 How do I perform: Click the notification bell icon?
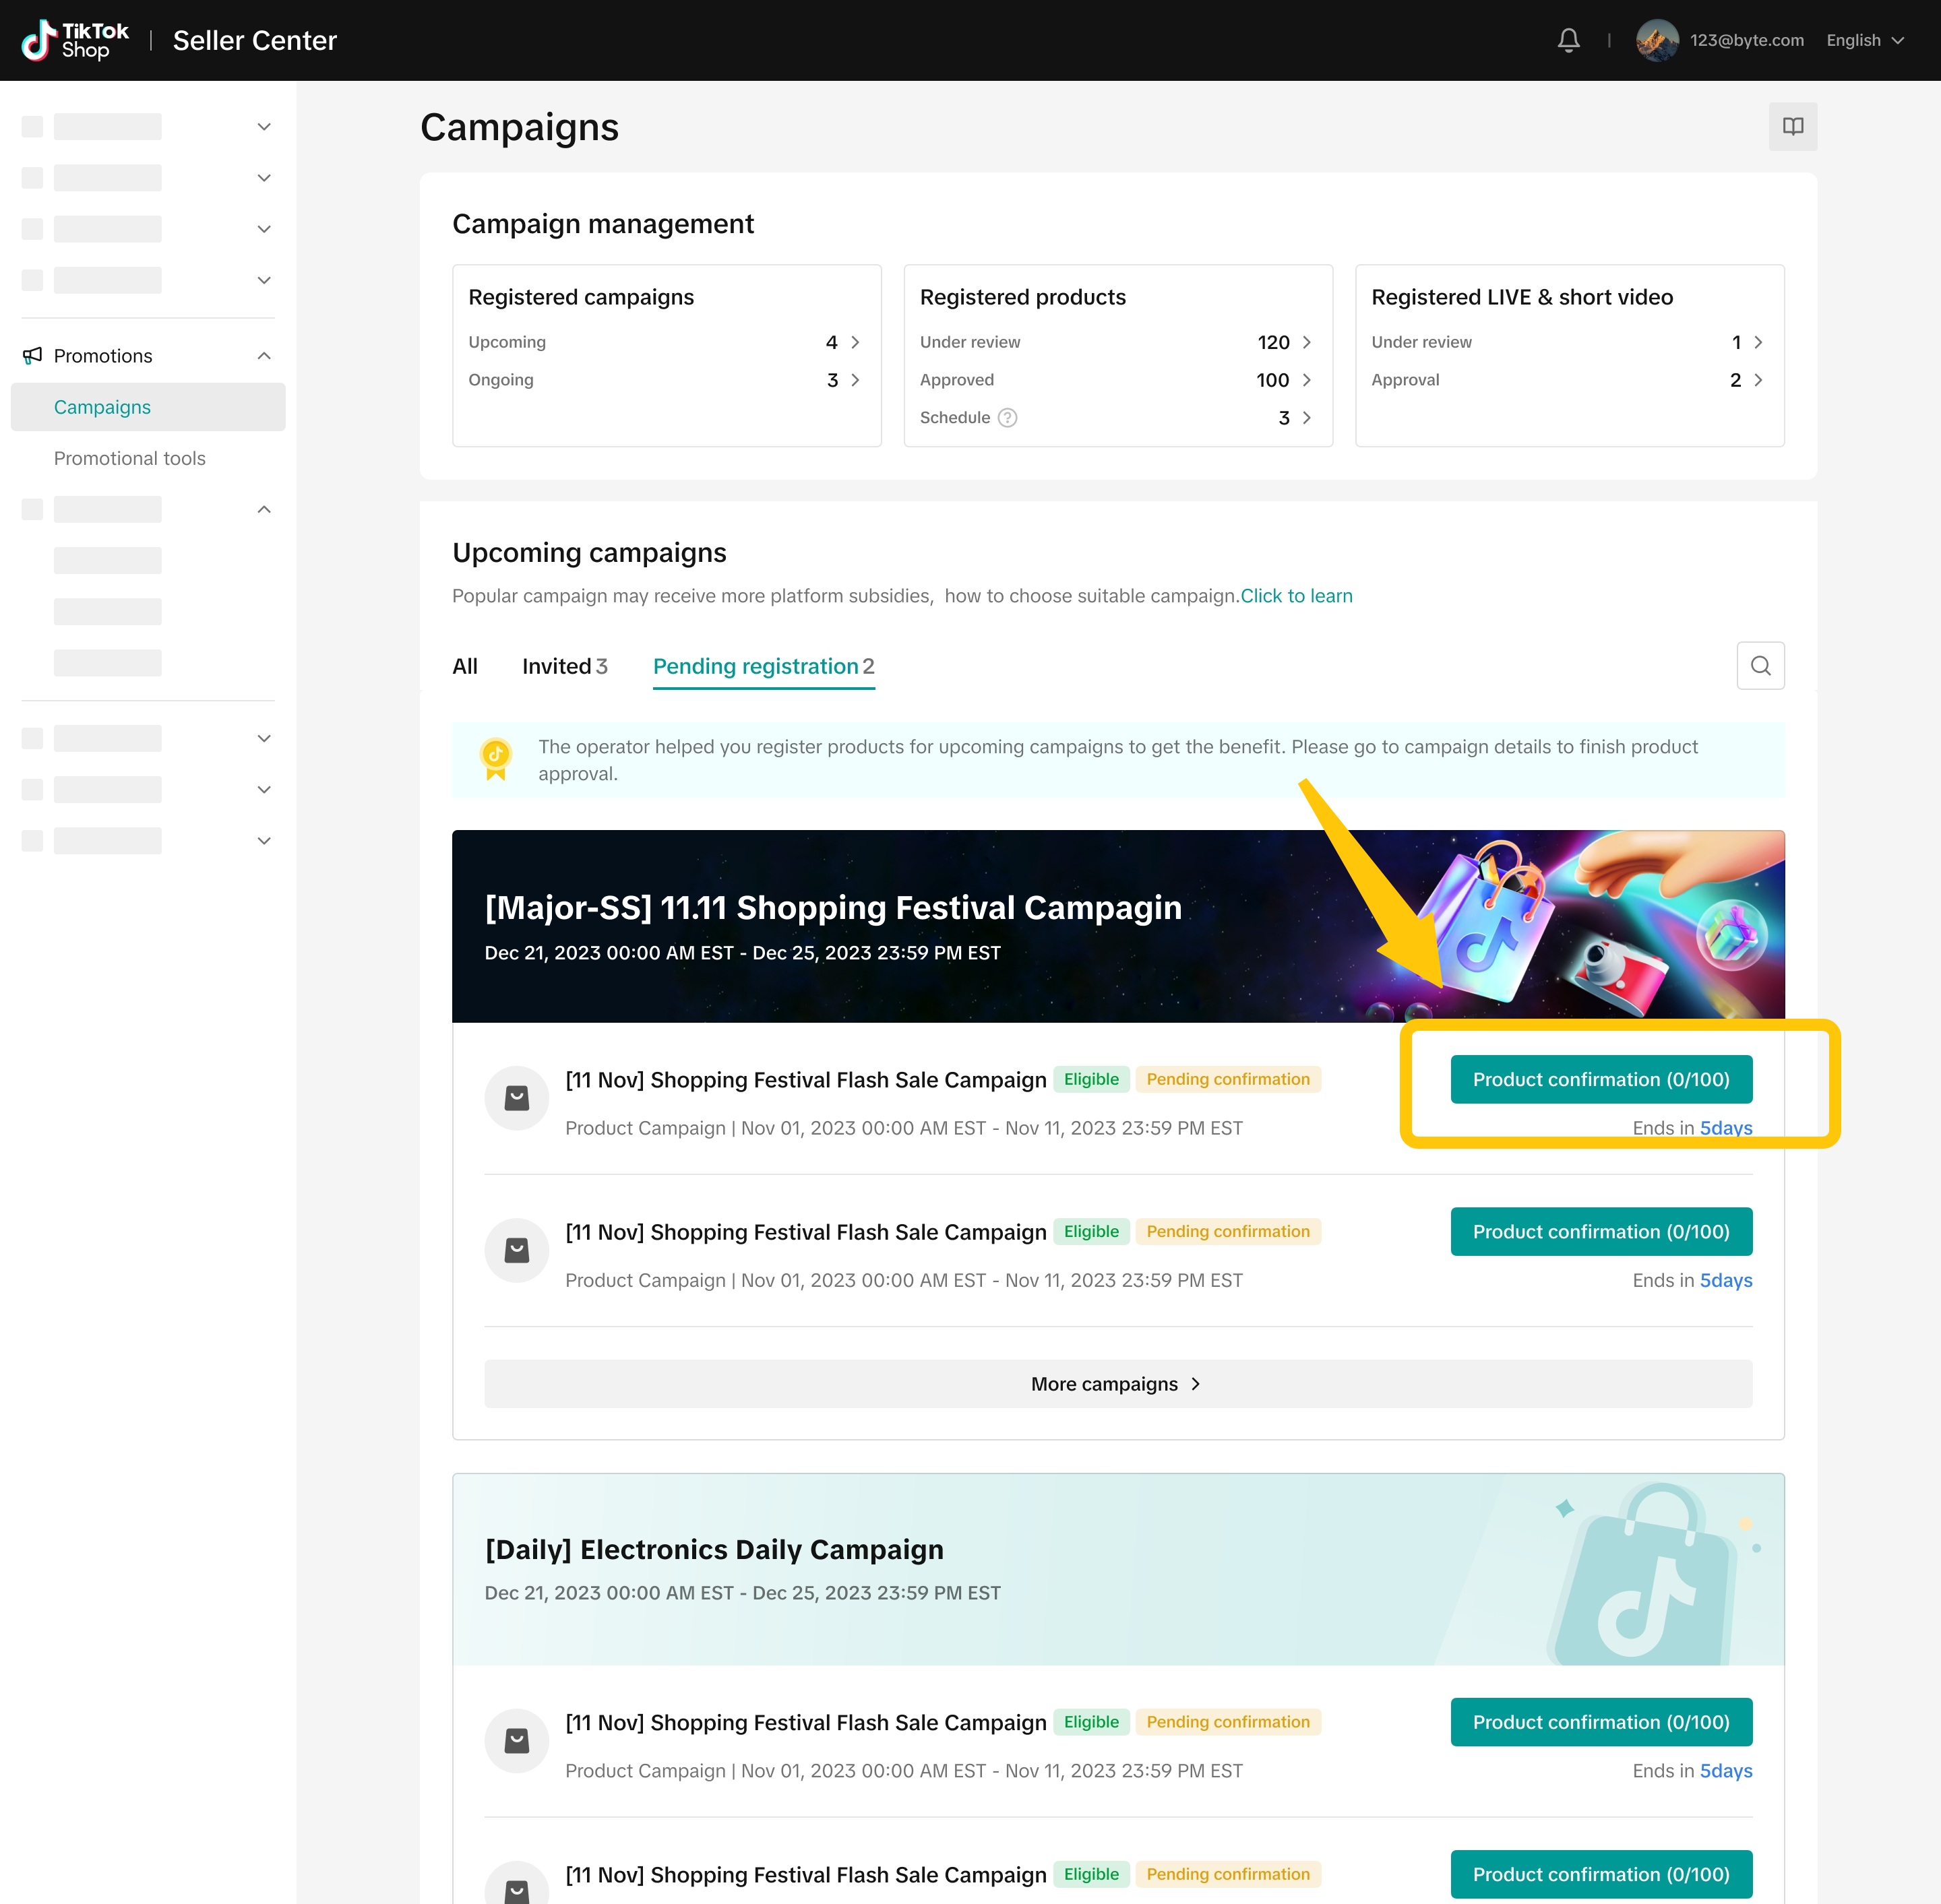tap(1568, 40)
